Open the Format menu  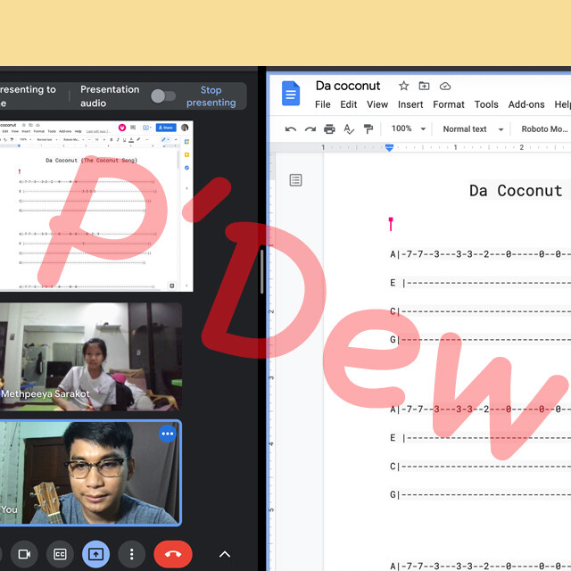pos(449,104)
